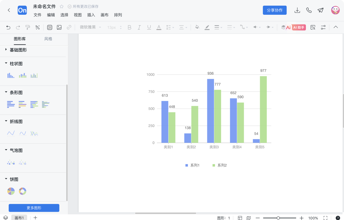Open the 微软雅黑 font dropdown
Screen dimensions: 344x220
tap(90, 27)
